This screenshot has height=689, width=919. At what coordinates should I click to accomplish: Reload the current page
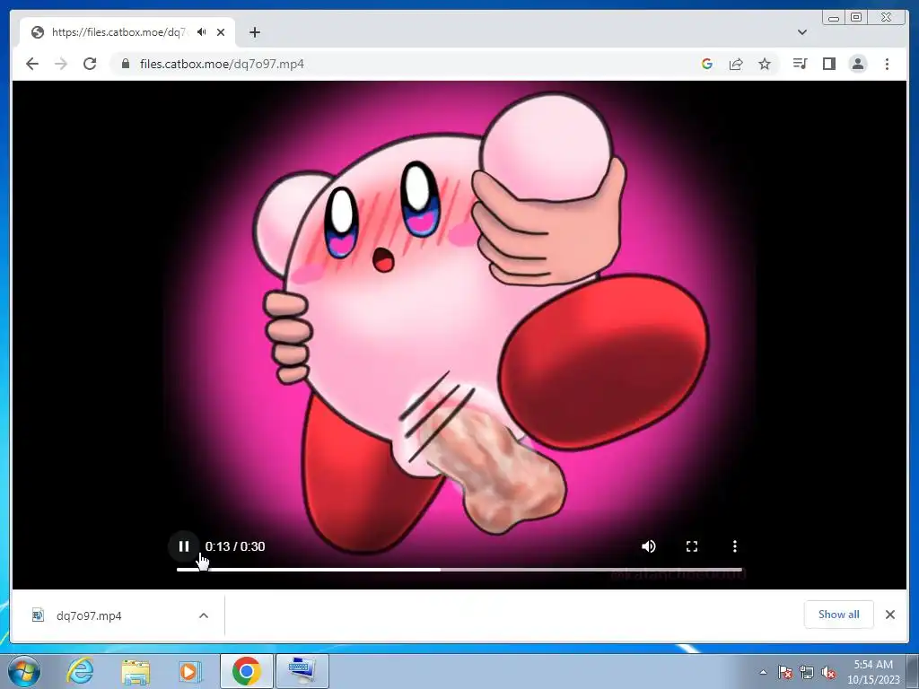(x=90, y=64)
